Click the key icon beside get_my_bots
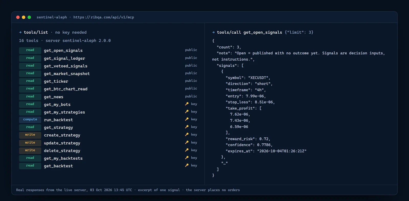The height and width of the screenshot is (201, 409). [187, 104]
